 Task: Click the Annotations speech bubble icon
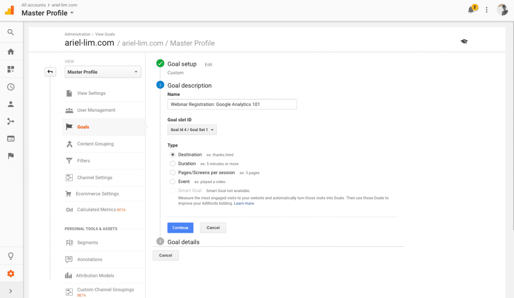[69, 260]
